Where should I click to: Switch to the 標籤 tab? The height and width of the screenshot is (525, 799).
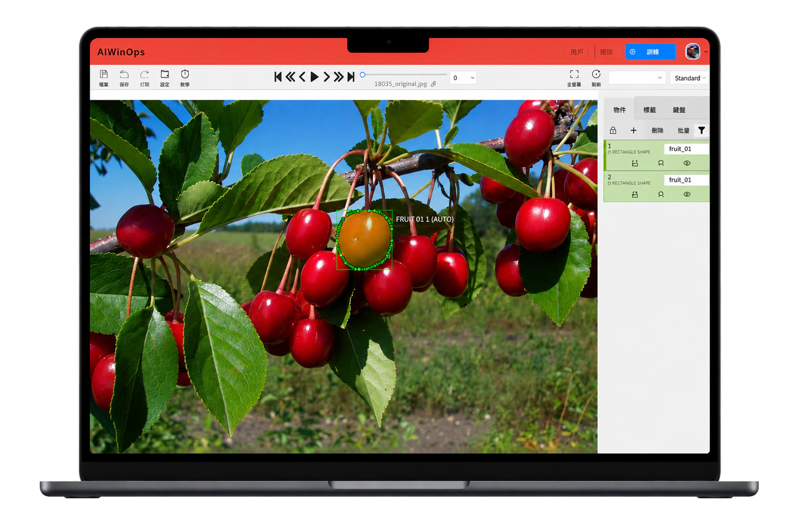pos(649,110)
